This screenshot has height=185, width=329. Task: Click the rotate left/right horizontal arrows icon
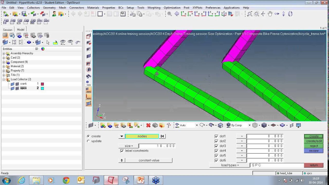point(277,14)
